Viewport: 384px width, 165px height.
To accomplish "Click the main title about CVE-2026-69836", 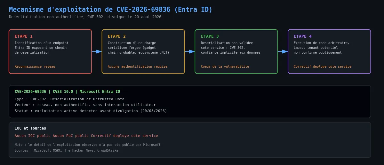I will pyautogui.click(x=111, y=10).
